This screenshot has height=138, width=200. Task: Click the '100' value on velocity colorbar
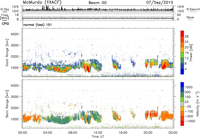point(188,97)
